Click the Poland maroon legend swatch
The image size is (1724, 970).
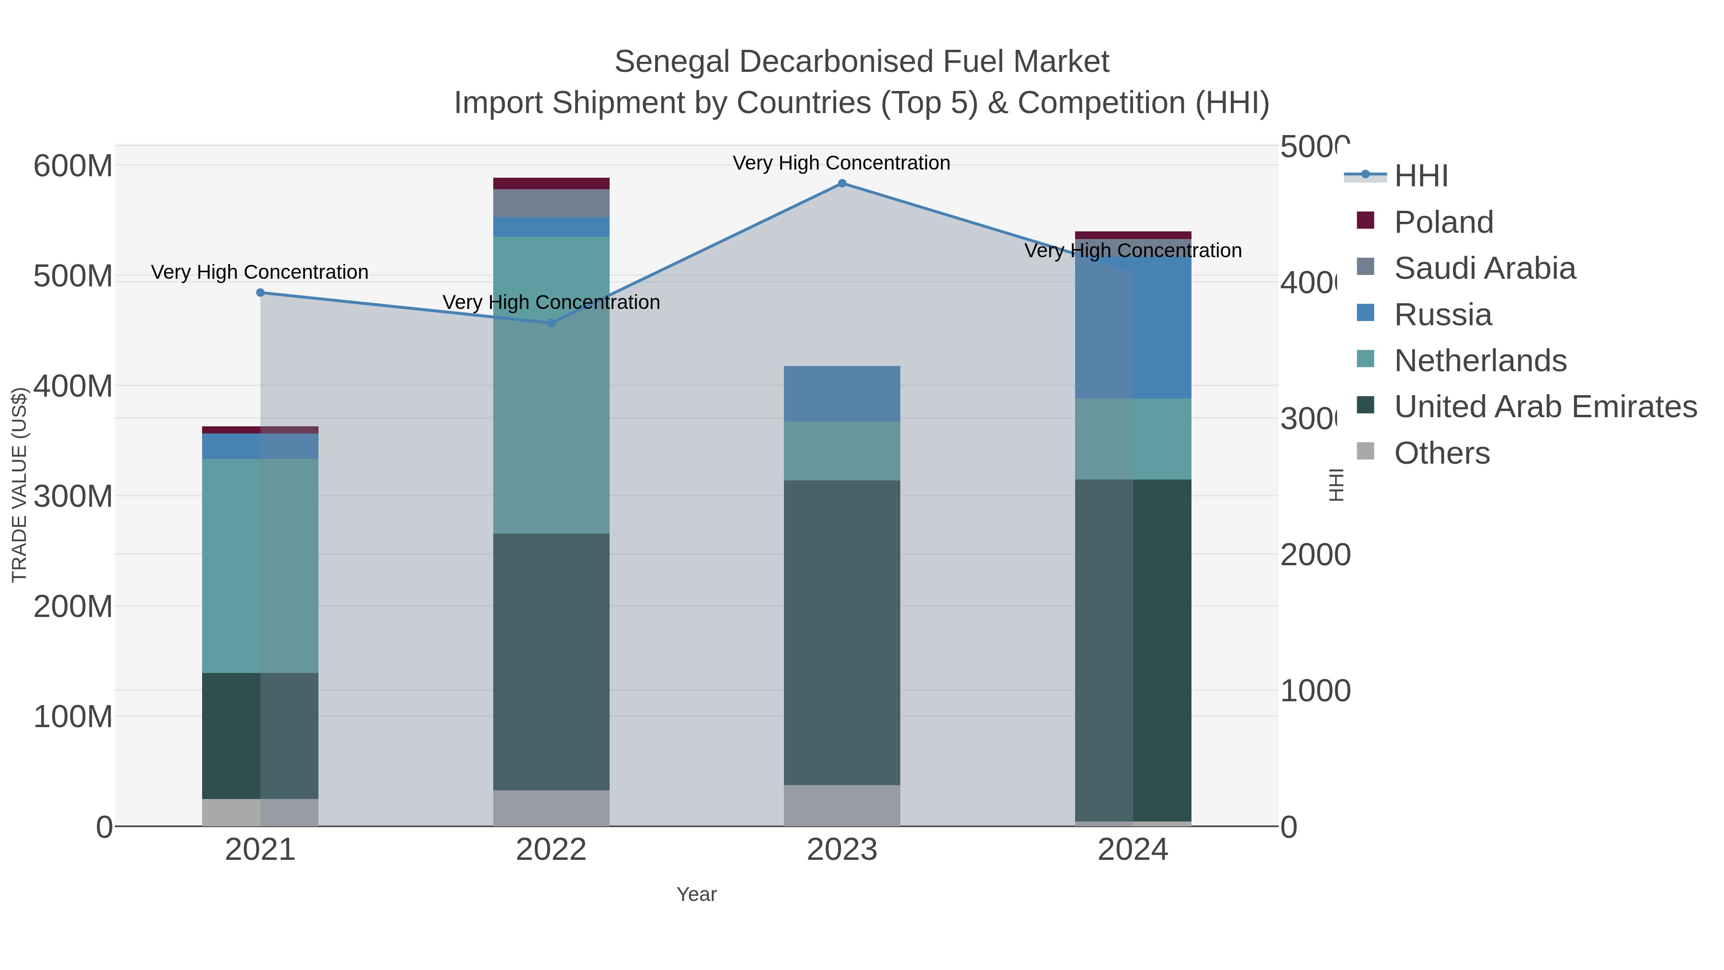1365,220
